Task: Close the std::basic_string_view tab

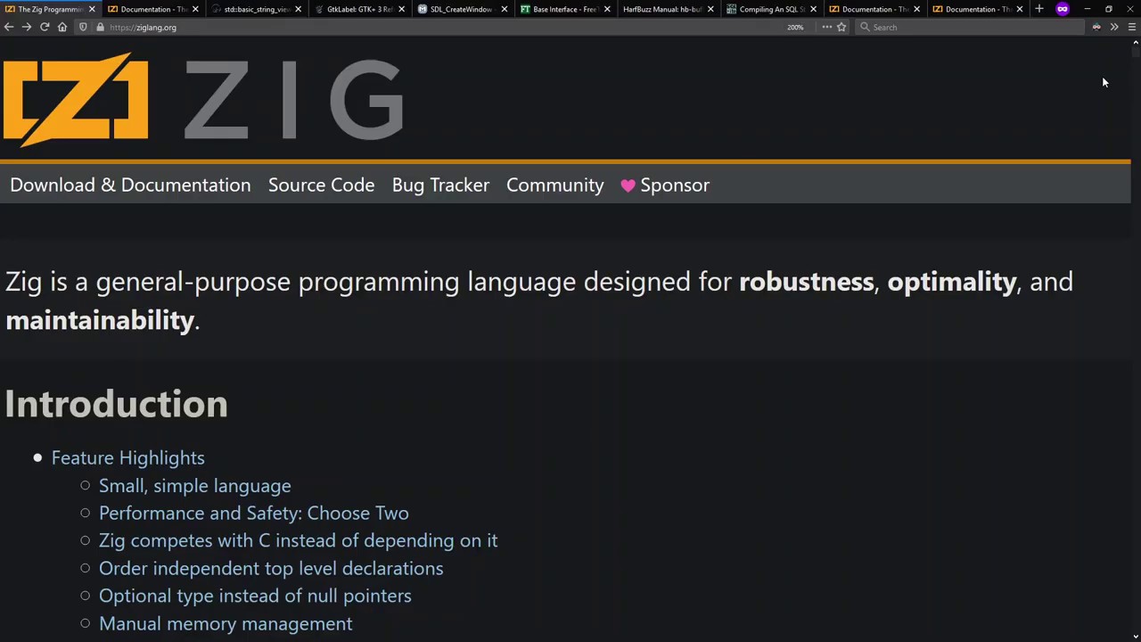Action: pos(298,9)
